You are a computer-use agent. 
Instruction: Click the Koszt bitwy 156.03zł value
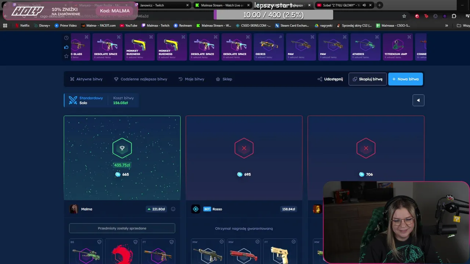pos(120,103)
